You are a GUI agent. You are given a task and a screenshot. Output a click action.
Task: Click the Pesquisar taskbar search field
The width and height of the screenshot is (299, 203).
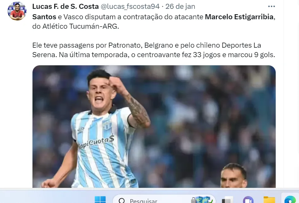pyautogui.click(x=164, y=199)
